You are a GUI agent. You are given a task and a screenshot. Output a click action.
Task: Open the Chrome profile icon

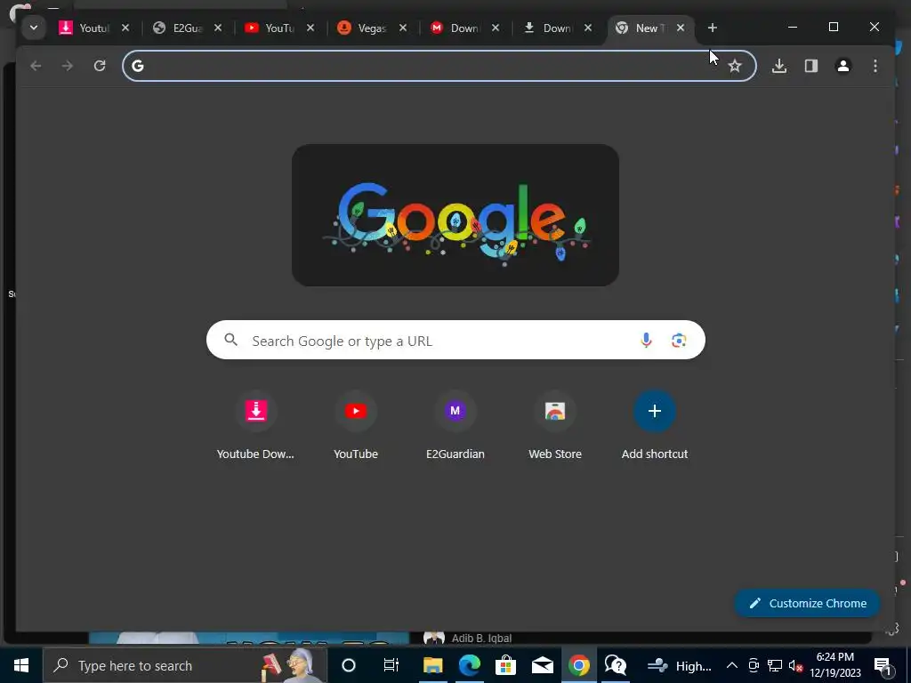843,66
